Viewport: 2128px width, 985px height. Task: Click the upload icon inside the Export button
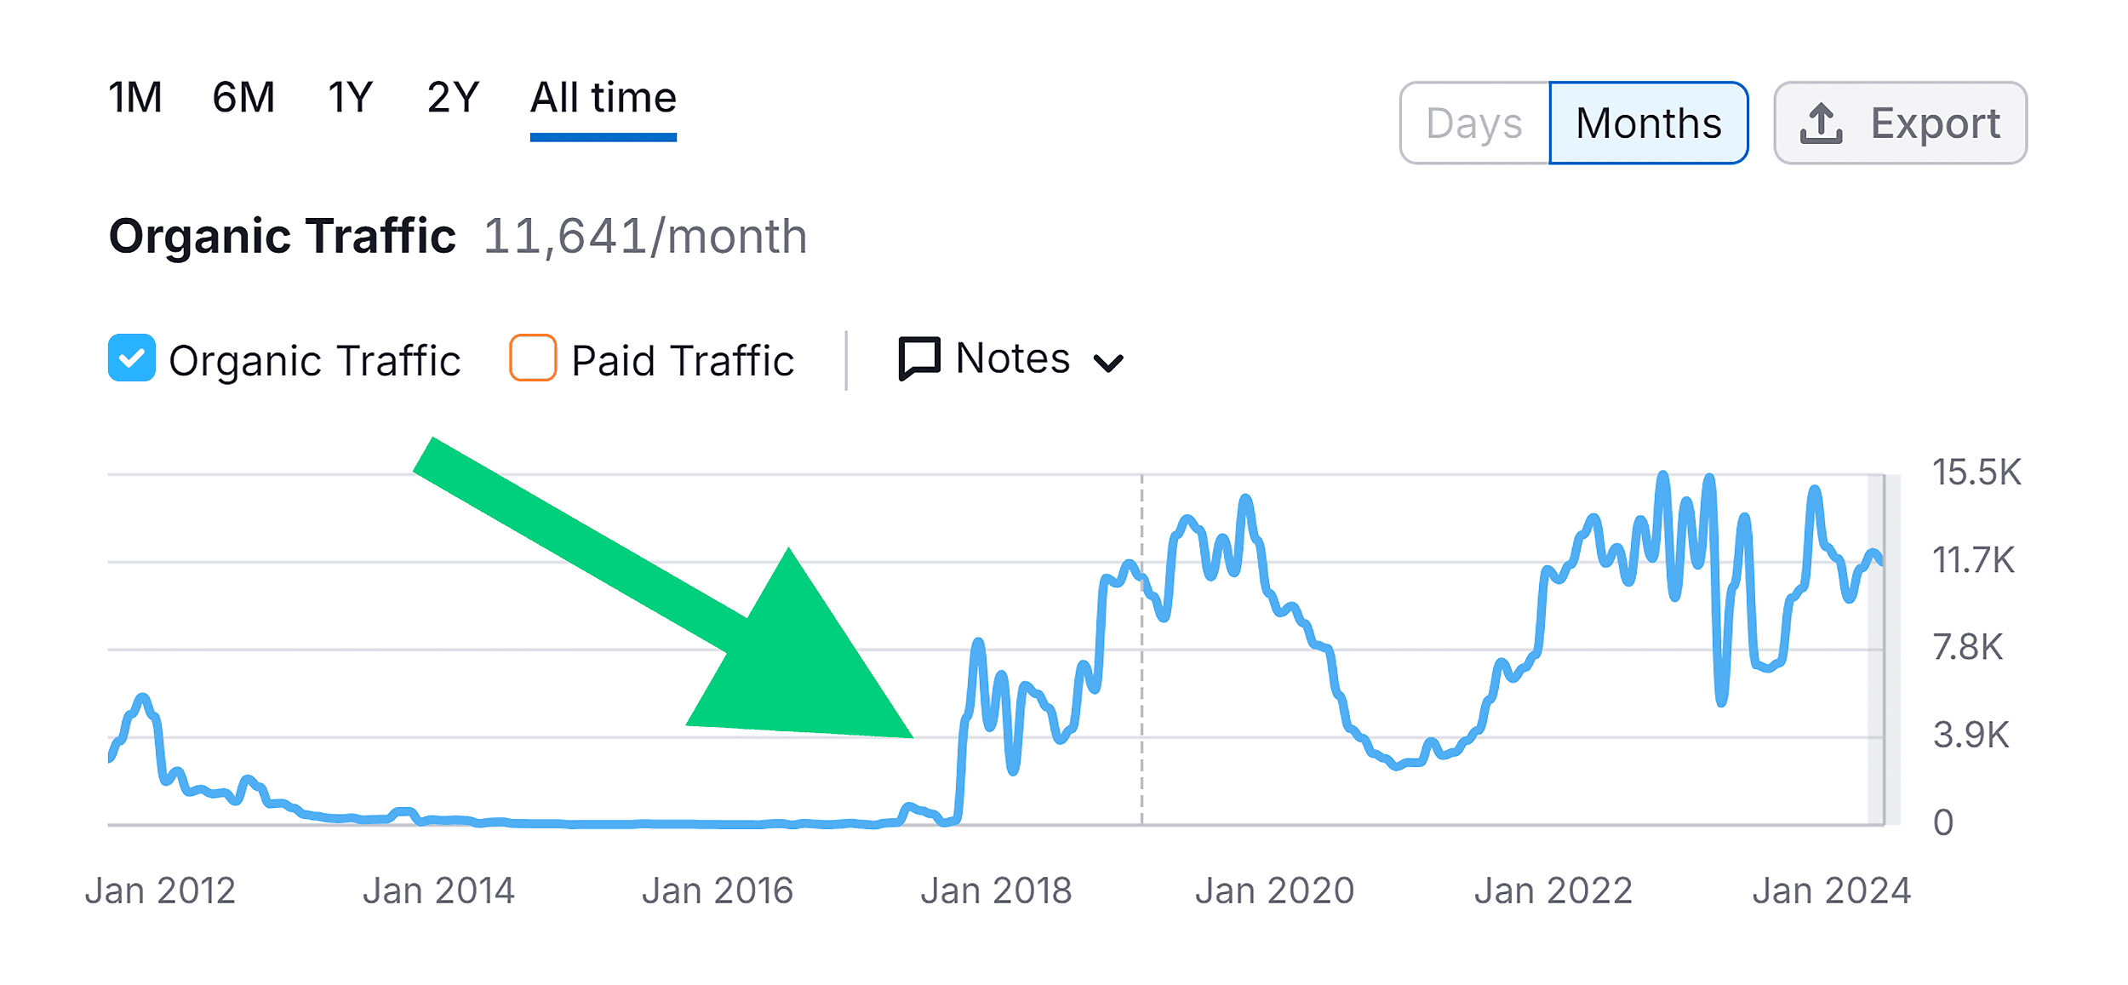1821,122
